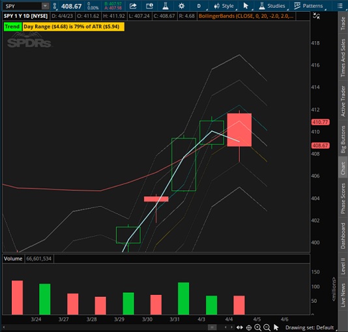
Task: Open the Style candlestick menu
Action: 224,6
